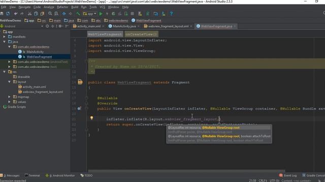
Task: Click the Stop square icon
Action: point(132,14)
